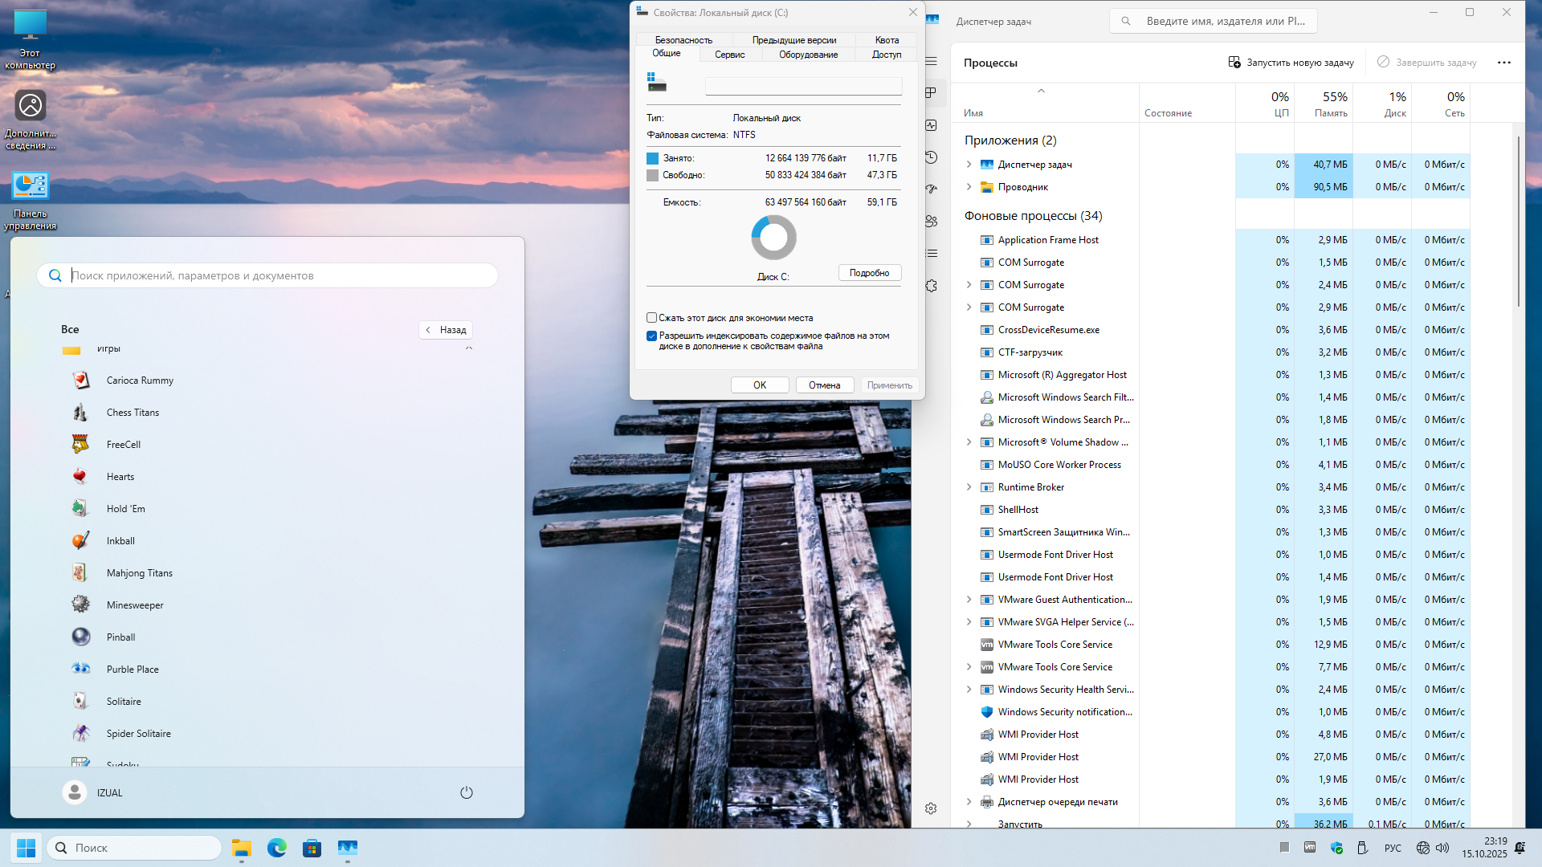Image resolution: width=1542 pixels, height=867 pixels.
Task: Open Microsoft Edge from the taskbar
Action: [277, 848]
